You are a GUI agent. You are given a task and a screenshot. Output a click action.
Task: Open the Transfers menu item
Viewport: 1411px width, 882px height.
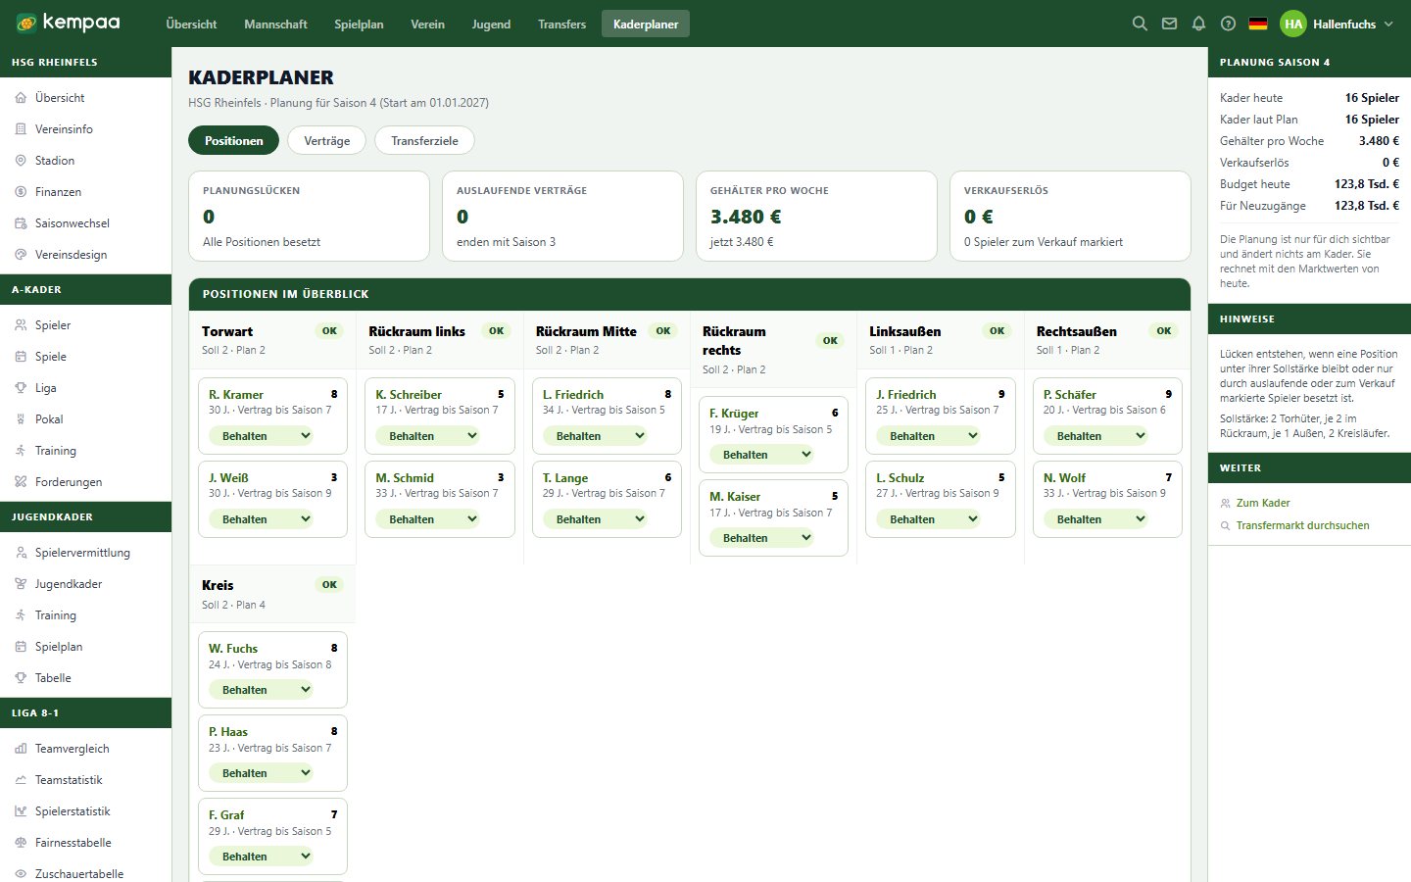(x=561, y=24)
